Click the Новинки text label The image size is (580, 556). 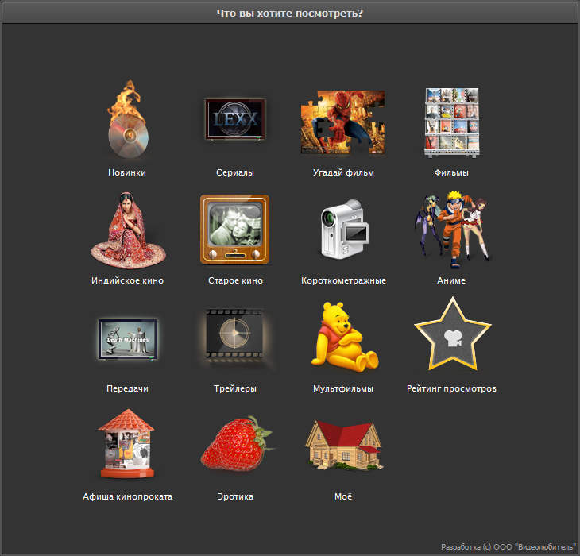pyautogui.click(x=127, y=172)
